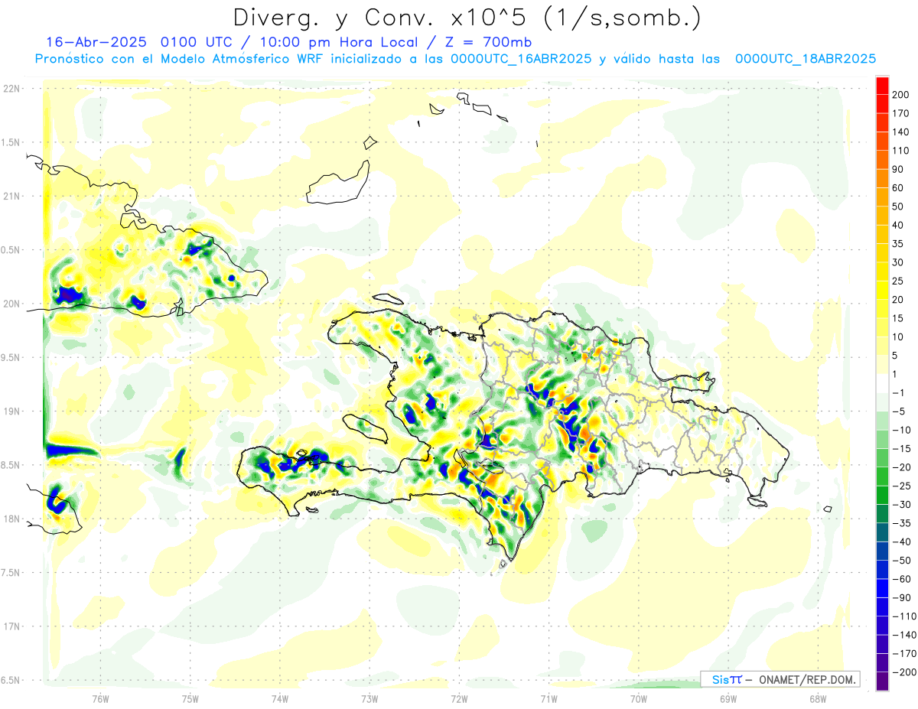
Task: Pick the red top segment of the color scale
Action: (882, 86)
